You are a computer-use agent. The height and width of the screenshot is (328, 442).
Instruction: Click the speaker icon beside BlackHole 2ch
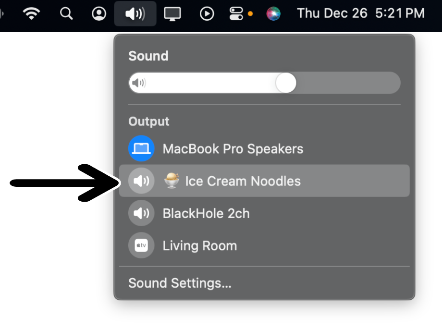click(141, 213)
